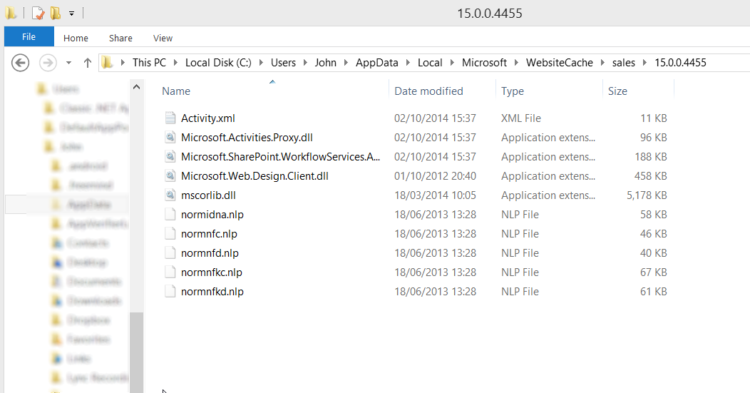Viewport: 750px width, 393px height.
Task: Expand chevron after AppData breadcrumb
Action: 408,63
